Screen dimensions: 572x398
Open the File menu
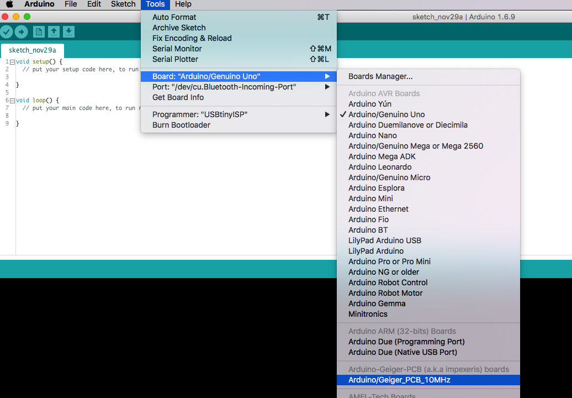[71, 4]
